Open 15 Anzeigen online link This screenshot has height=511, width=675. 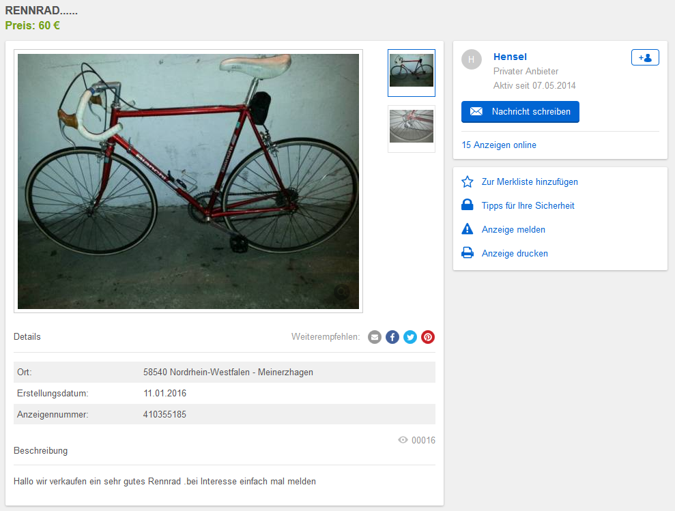coord(499,145)
